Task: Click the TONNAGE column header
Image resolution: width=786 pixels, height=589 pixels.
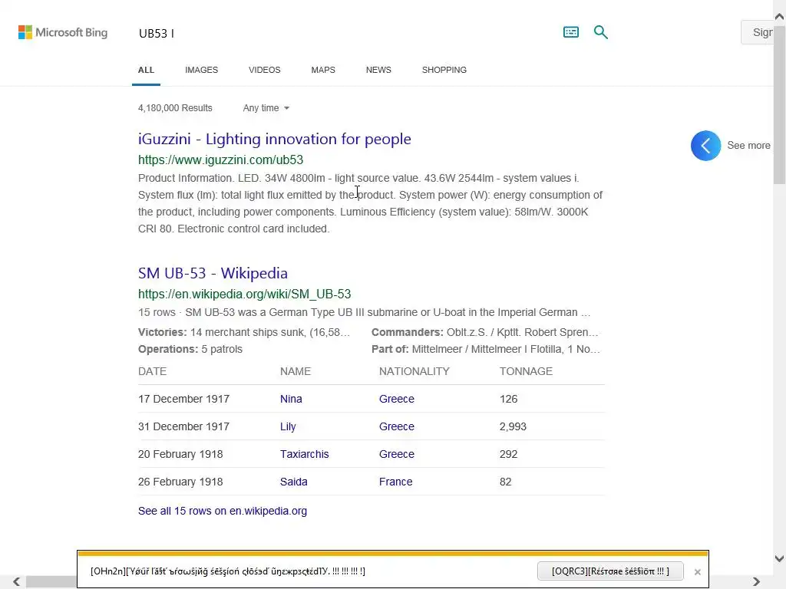Action: pyautogui.click(x=526, y=371)
